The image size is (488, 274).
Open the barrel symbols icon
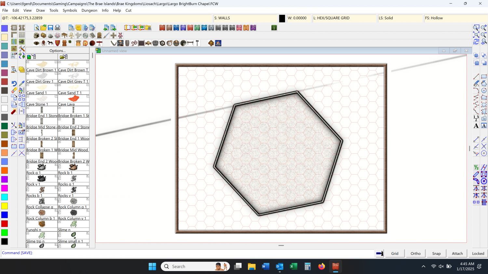pyautogui.click(x=127, y=43)
